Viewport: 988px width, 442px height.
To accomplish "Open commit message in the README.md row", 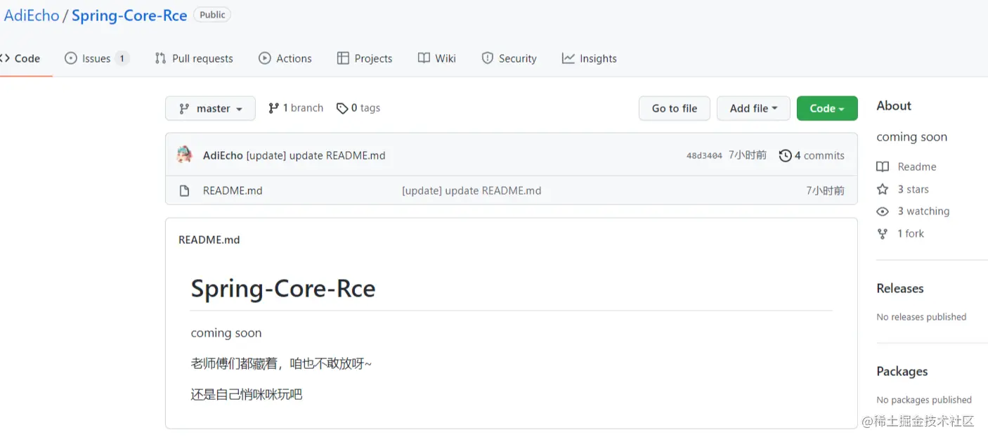I will click(472, 190).
